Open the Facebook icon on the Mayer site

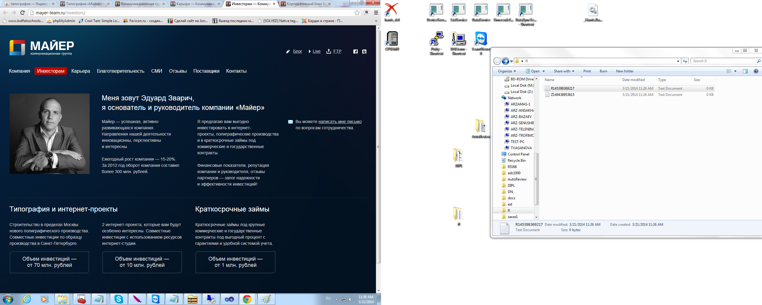[355, 52]
